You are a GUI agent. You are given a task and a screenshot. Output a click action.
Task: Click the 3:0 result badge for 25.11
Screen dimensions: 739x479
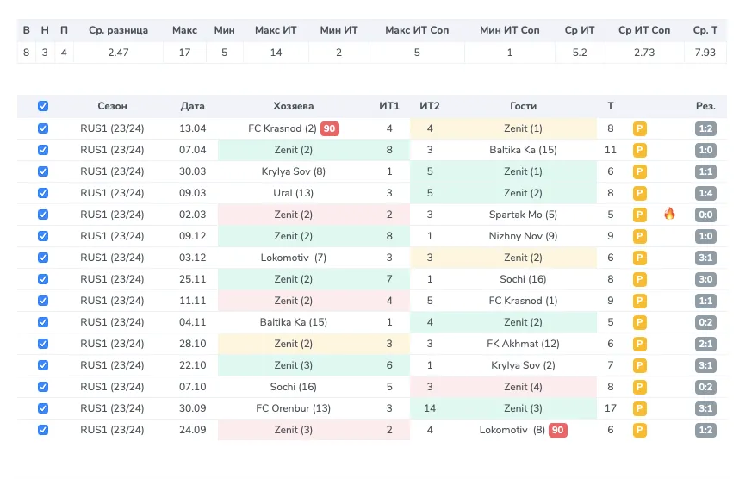pos(705,280)
